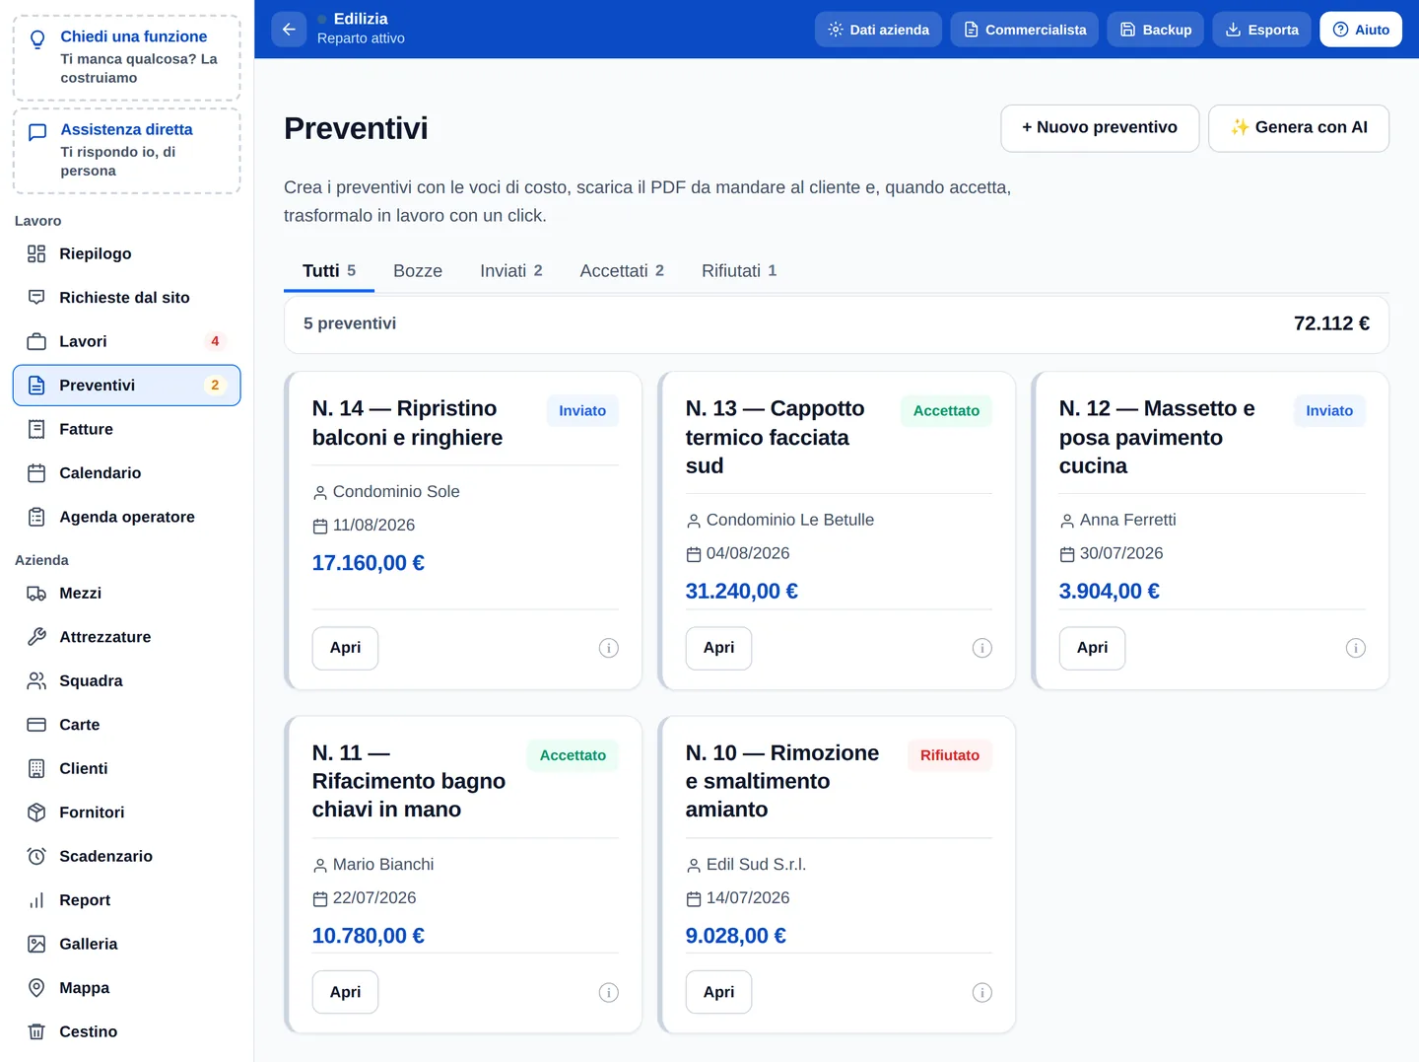Image resolution: width=1419 pixels, height=1062 pixels.
Task: Click the client name Anna Ferretti
Action: 1128,520
